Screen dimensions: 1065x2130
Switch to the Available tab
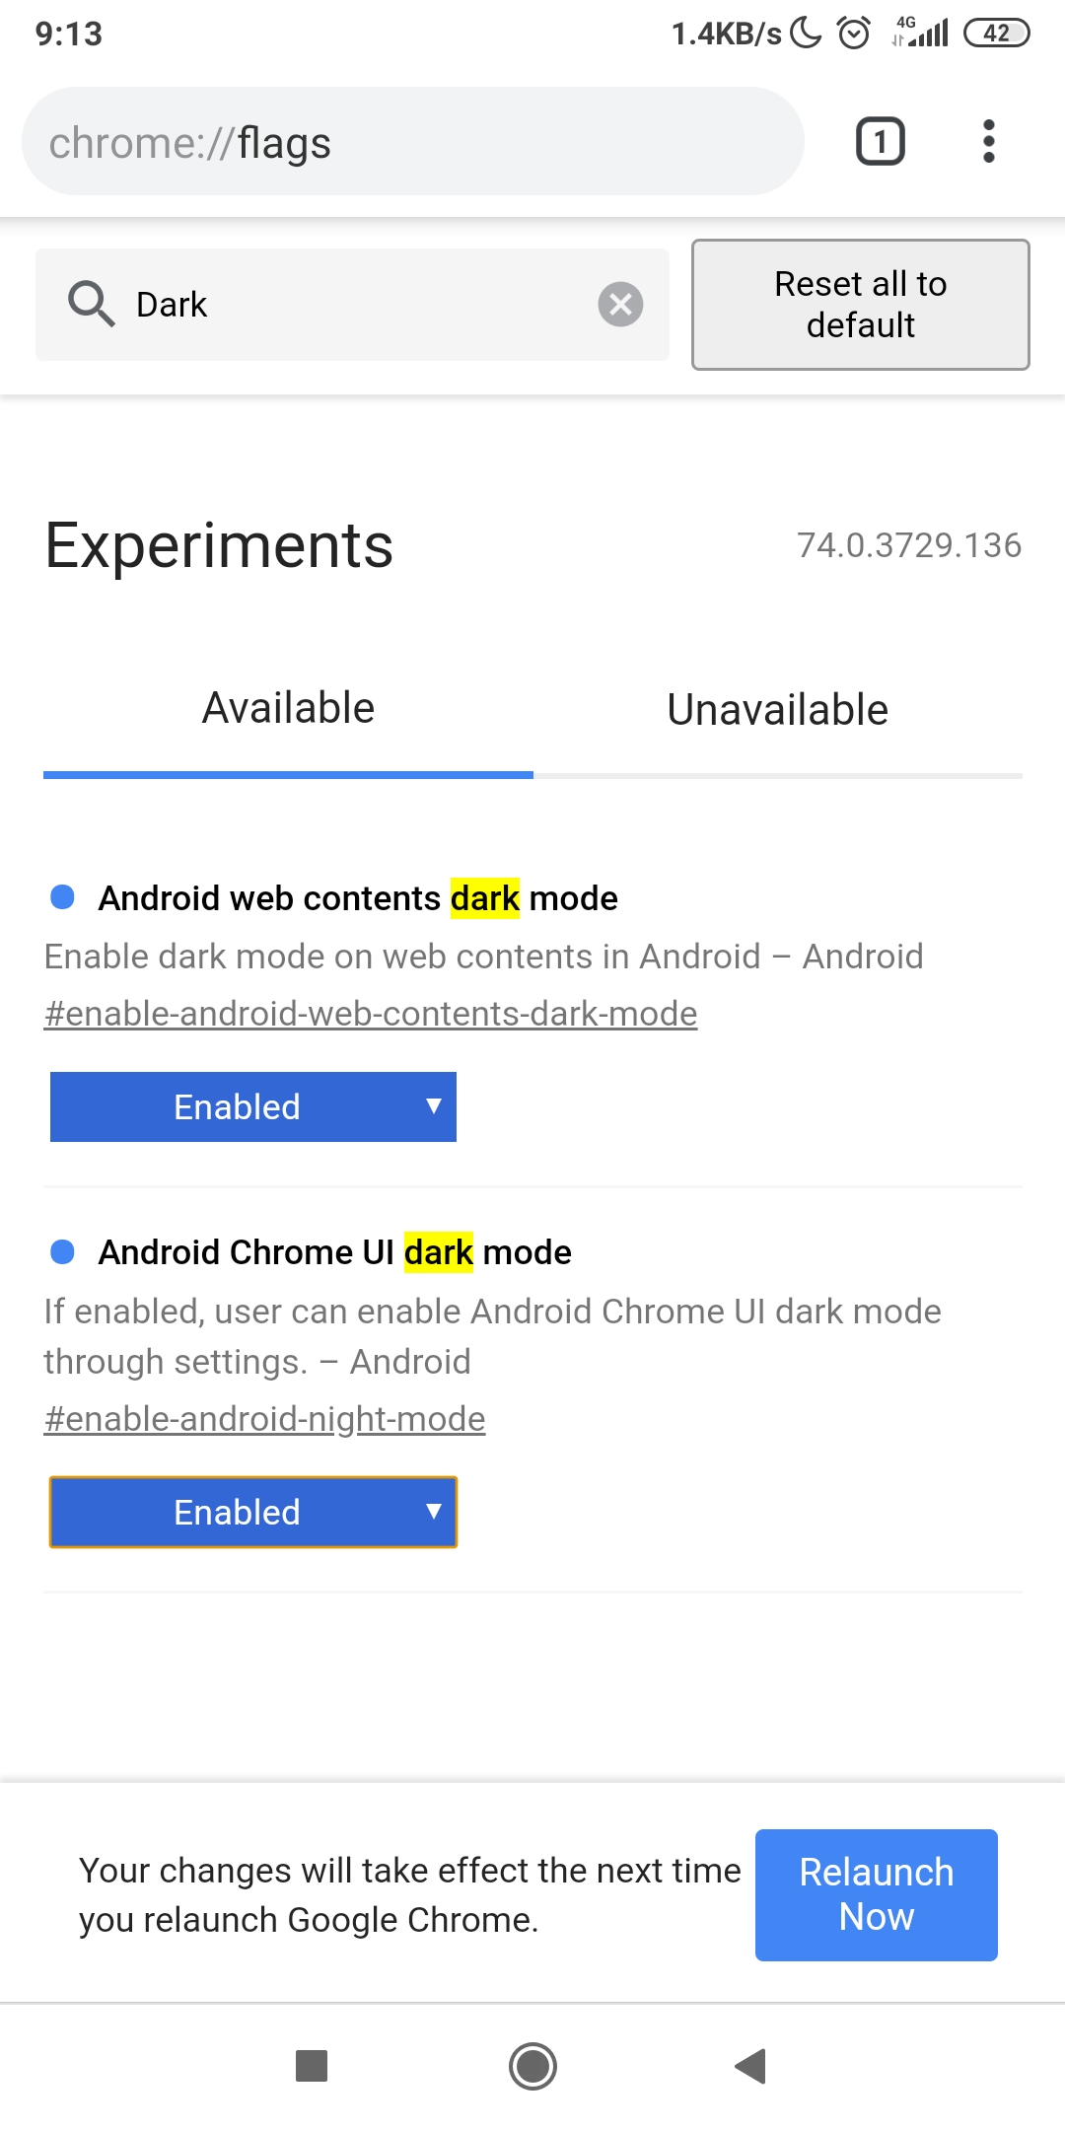click(x=288, y=709)
